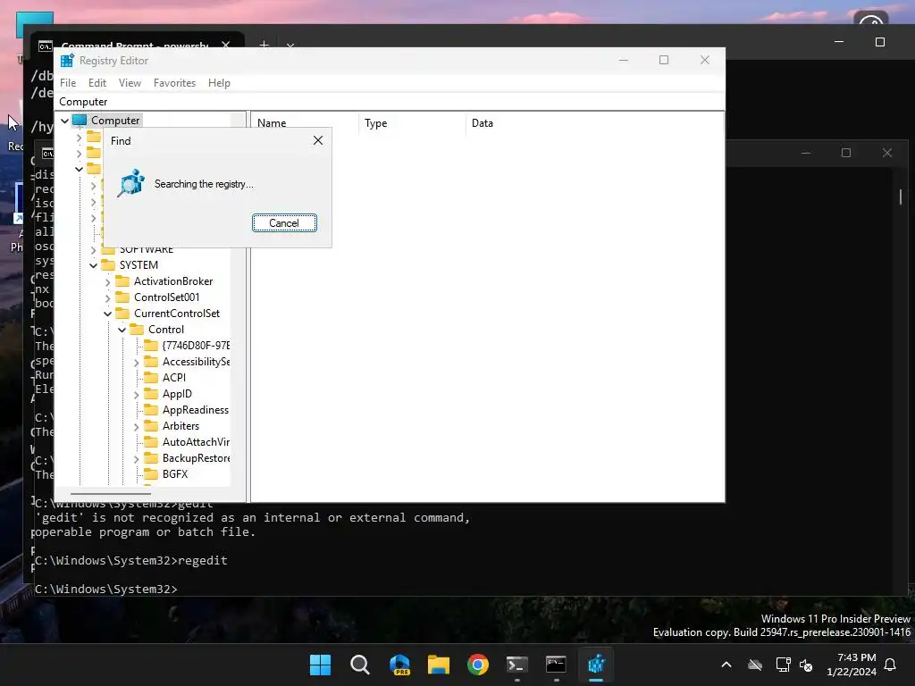This screenshot has width=915, height=686.
Task: Open the clock showing 7:43 PM
Action: [852, 665]
